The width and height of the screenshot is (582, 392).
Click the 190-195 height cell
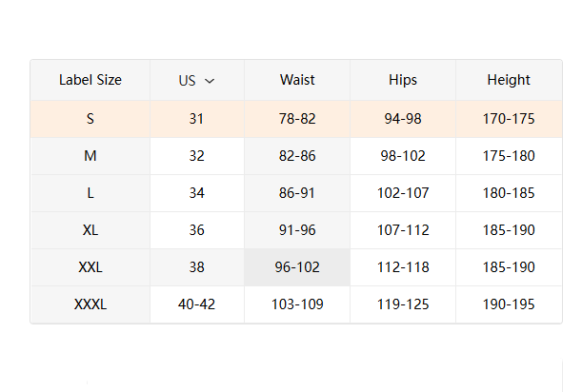click(509, 304)
